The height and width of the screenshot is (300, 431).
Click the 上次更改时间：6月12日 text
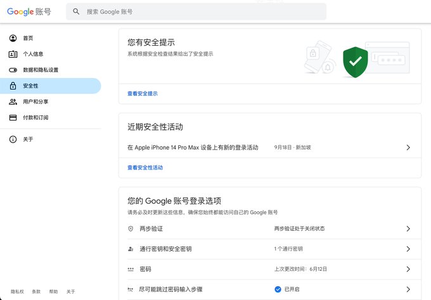pyautogui.click(x=300, y=269)
